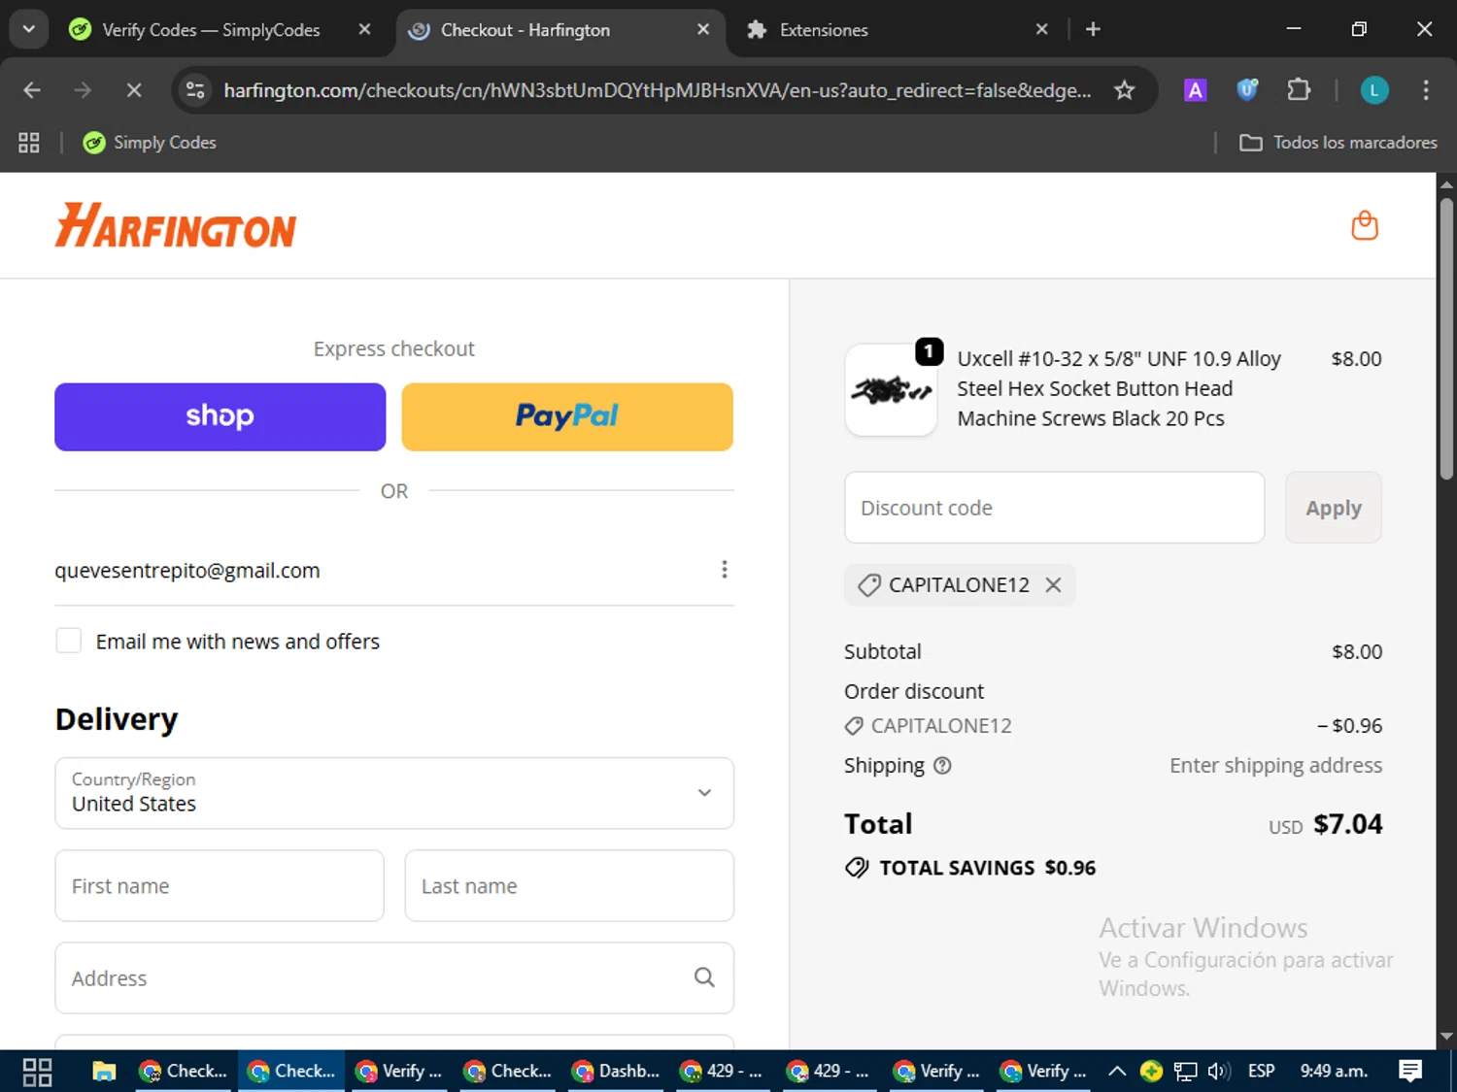Switch to the Extensiones tab
This screenshot has height=1092, width=1457.
824,30
